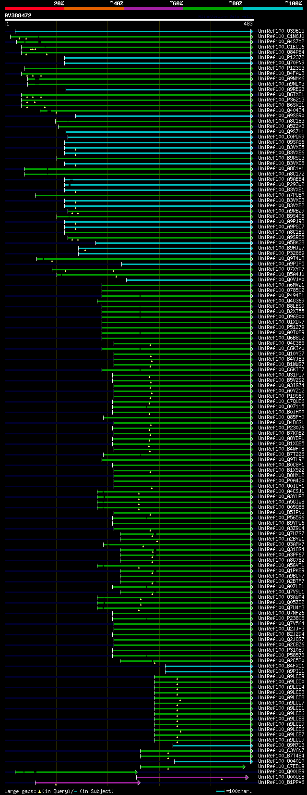
Task: Open hit UniRef100_Q39615
Action: tap(281, 31)
